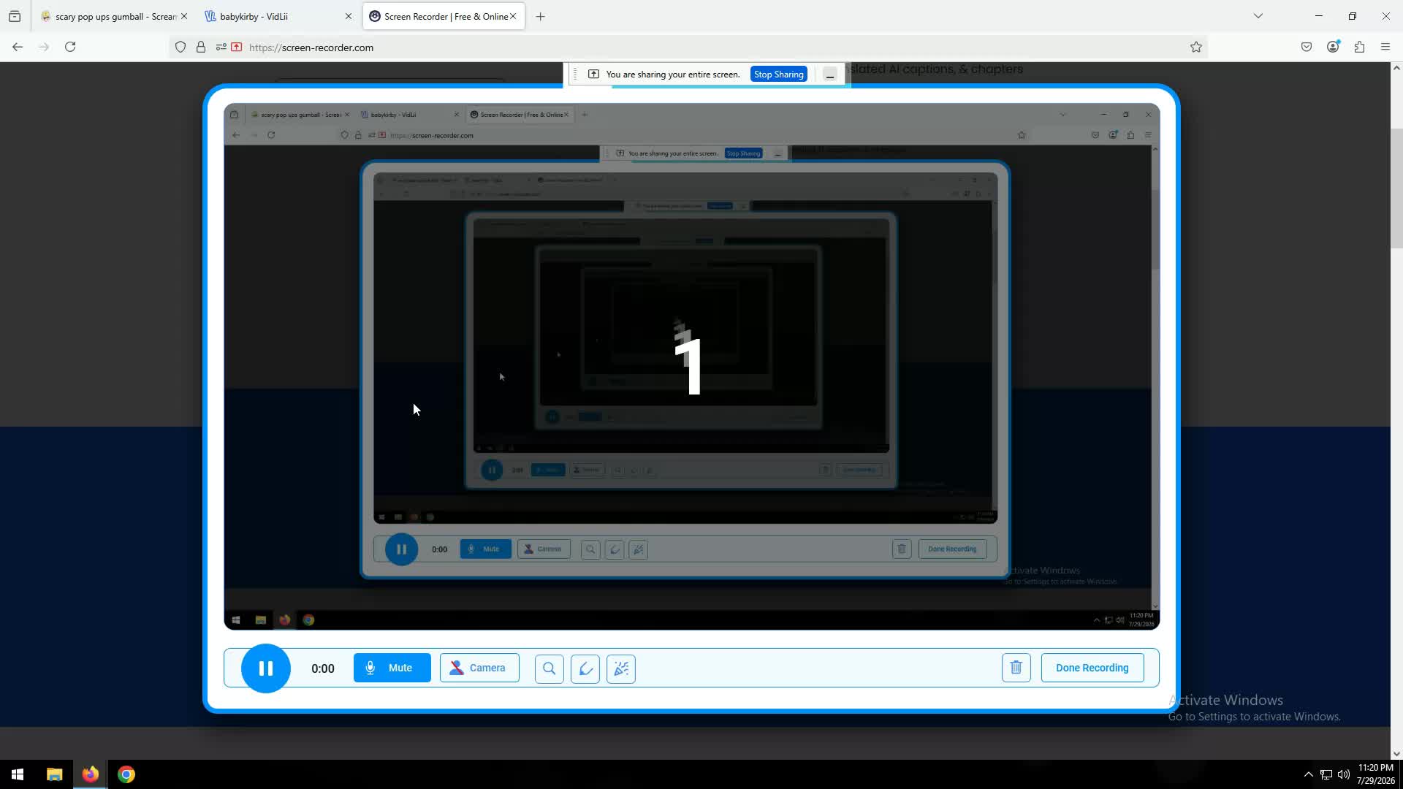Click the scrollbar down arrow
Screen dimensions: 1403x789
(x=1396, y=754)
